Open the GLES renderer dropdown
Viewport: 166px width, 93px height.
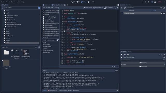coord(160,2)
